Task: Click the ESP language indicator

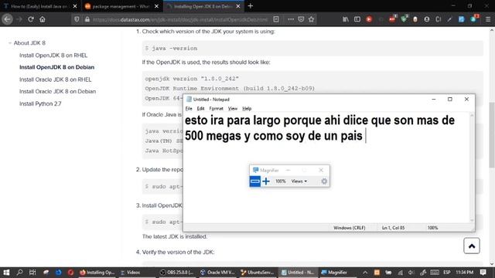Action: [447, 273]
